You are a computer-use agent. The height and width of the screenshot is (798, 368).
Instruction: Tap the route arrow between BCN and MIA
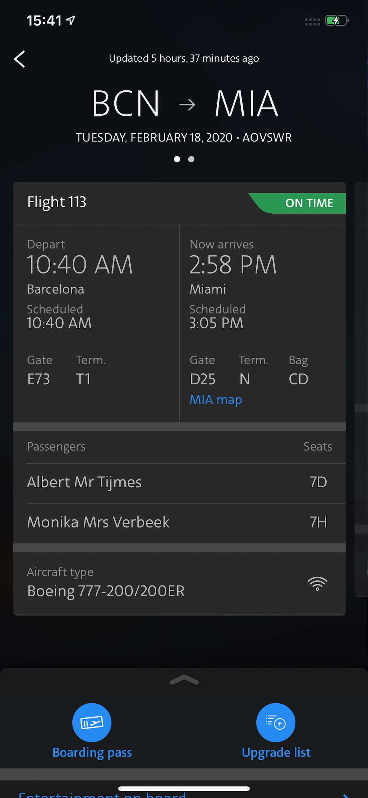click(187, 105)
